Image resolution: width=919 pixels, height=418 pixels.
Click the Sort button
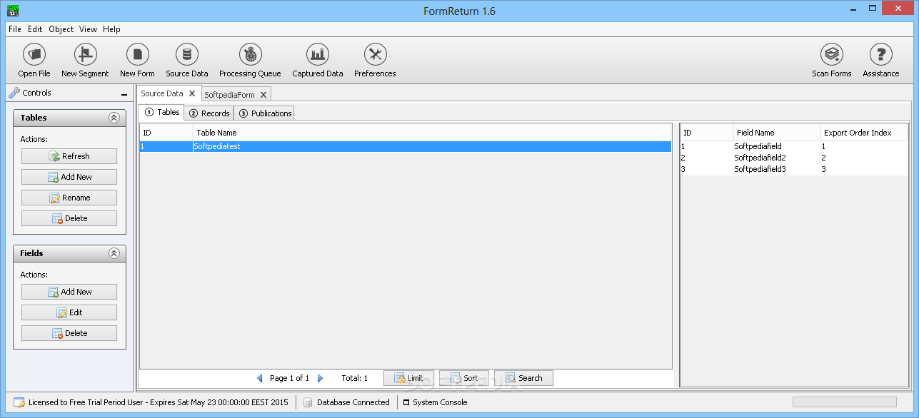point(464,378)
